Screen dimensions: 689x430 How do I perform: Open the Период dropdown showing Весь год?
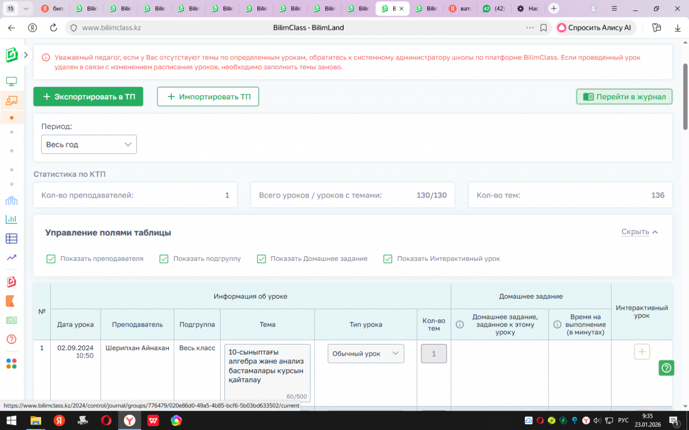(89, 144)
